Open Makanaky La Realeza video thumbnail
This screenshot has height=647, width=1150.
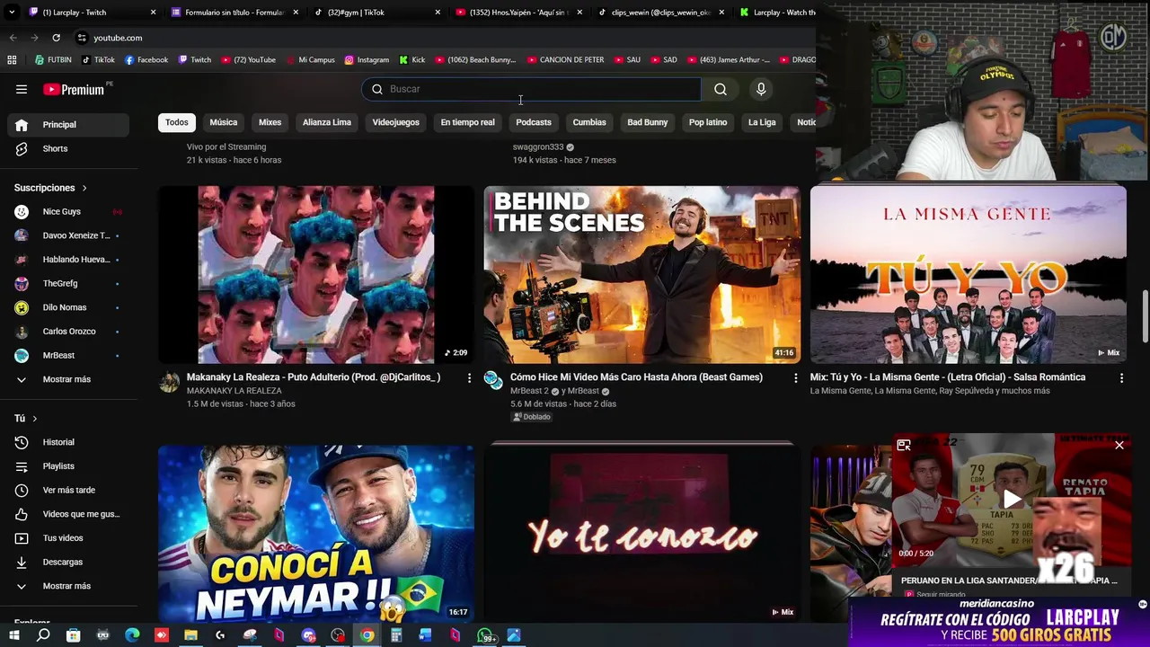(316, 275)
